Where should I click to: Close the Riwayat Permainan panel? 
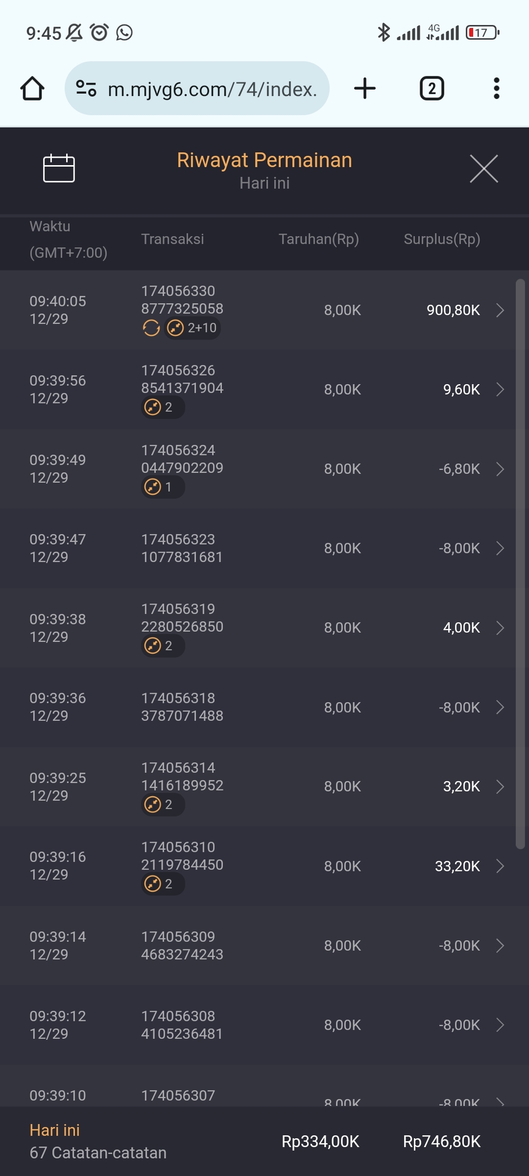pyautogui.click(x=483, y=169)
